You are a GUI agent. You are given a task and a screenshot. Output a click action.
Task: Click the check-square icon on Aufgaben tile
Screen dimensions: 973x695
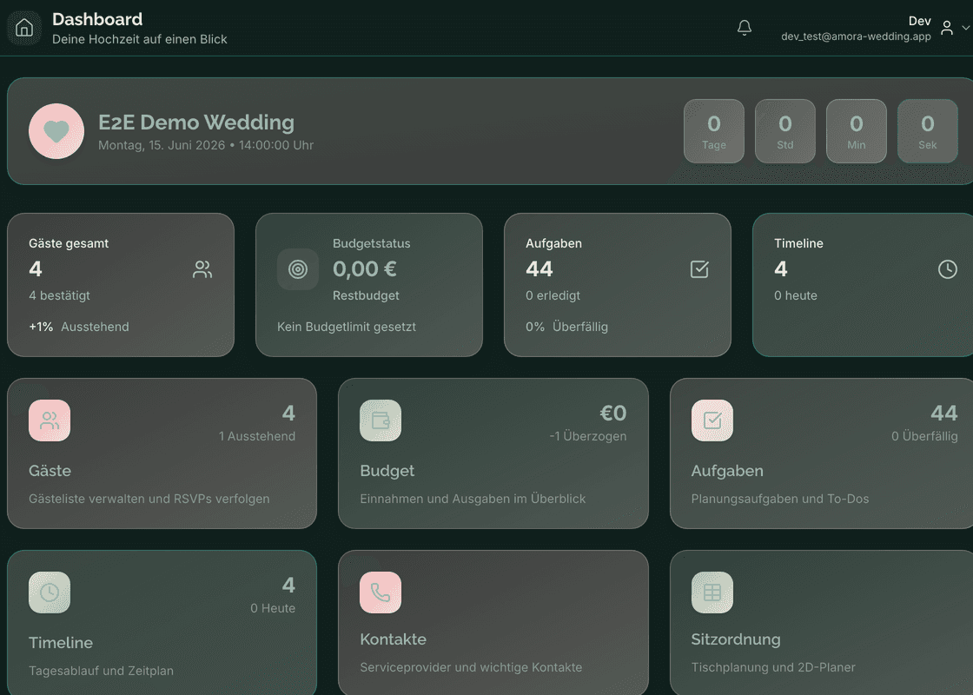tap(712, 420)
